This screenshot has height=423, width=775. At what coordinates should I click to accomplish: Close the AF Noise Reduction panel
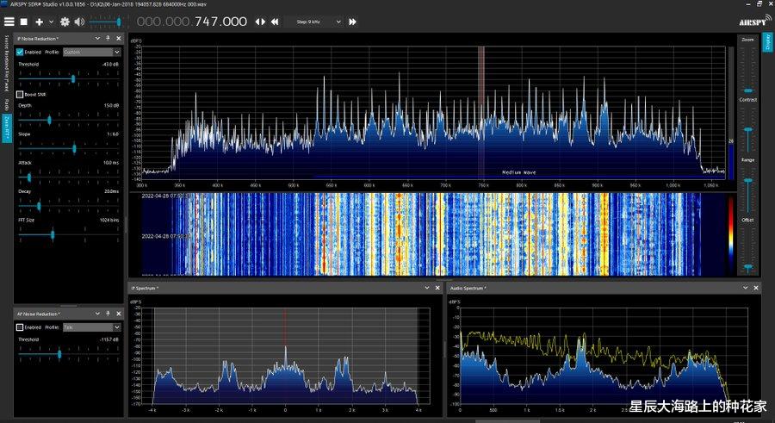click(119, 314)
